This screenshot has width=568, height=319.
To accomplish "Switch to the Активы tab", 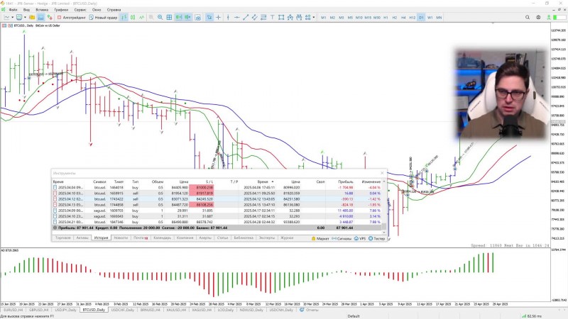I will [82, 238].
